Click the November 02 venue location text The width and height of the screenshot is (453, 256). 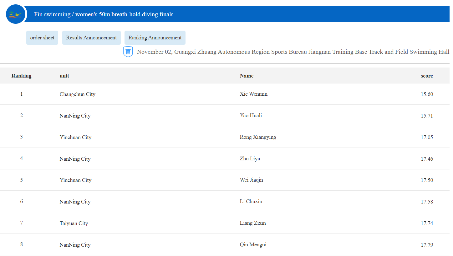tap(293, 52)
